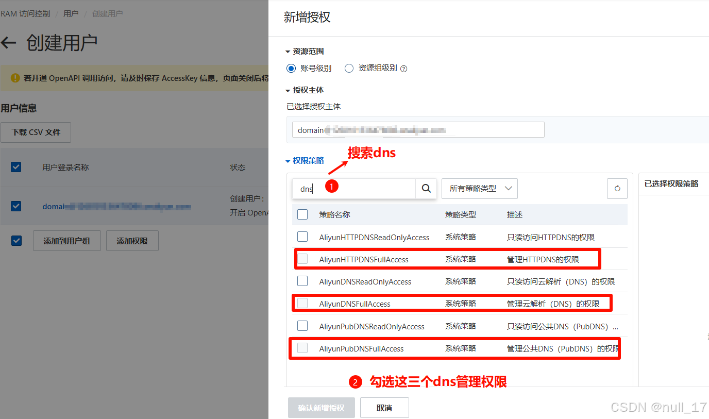Image resolution: width=709 pixels, height=419 pixels.
Task: Check the AliyunDNSFullAccess policy checkbox
Action: point(302,303)
